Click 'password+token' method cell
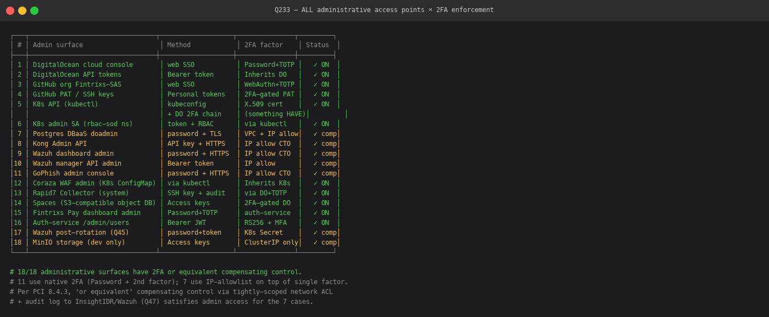 pyautogui.click(x=194, y=233)
